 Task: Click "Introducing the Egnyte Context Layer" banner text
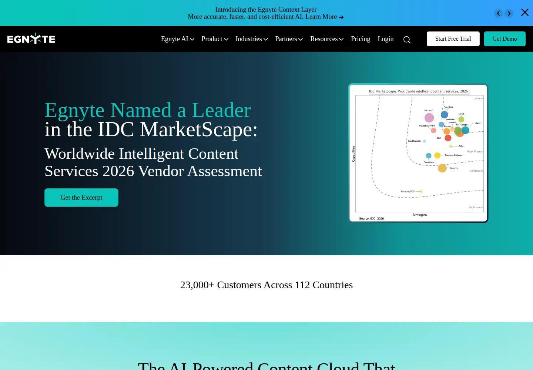[266, 10]
